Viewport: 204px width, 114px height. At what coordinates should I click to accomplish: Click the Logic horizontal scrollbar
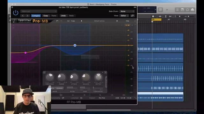[108, 110]
